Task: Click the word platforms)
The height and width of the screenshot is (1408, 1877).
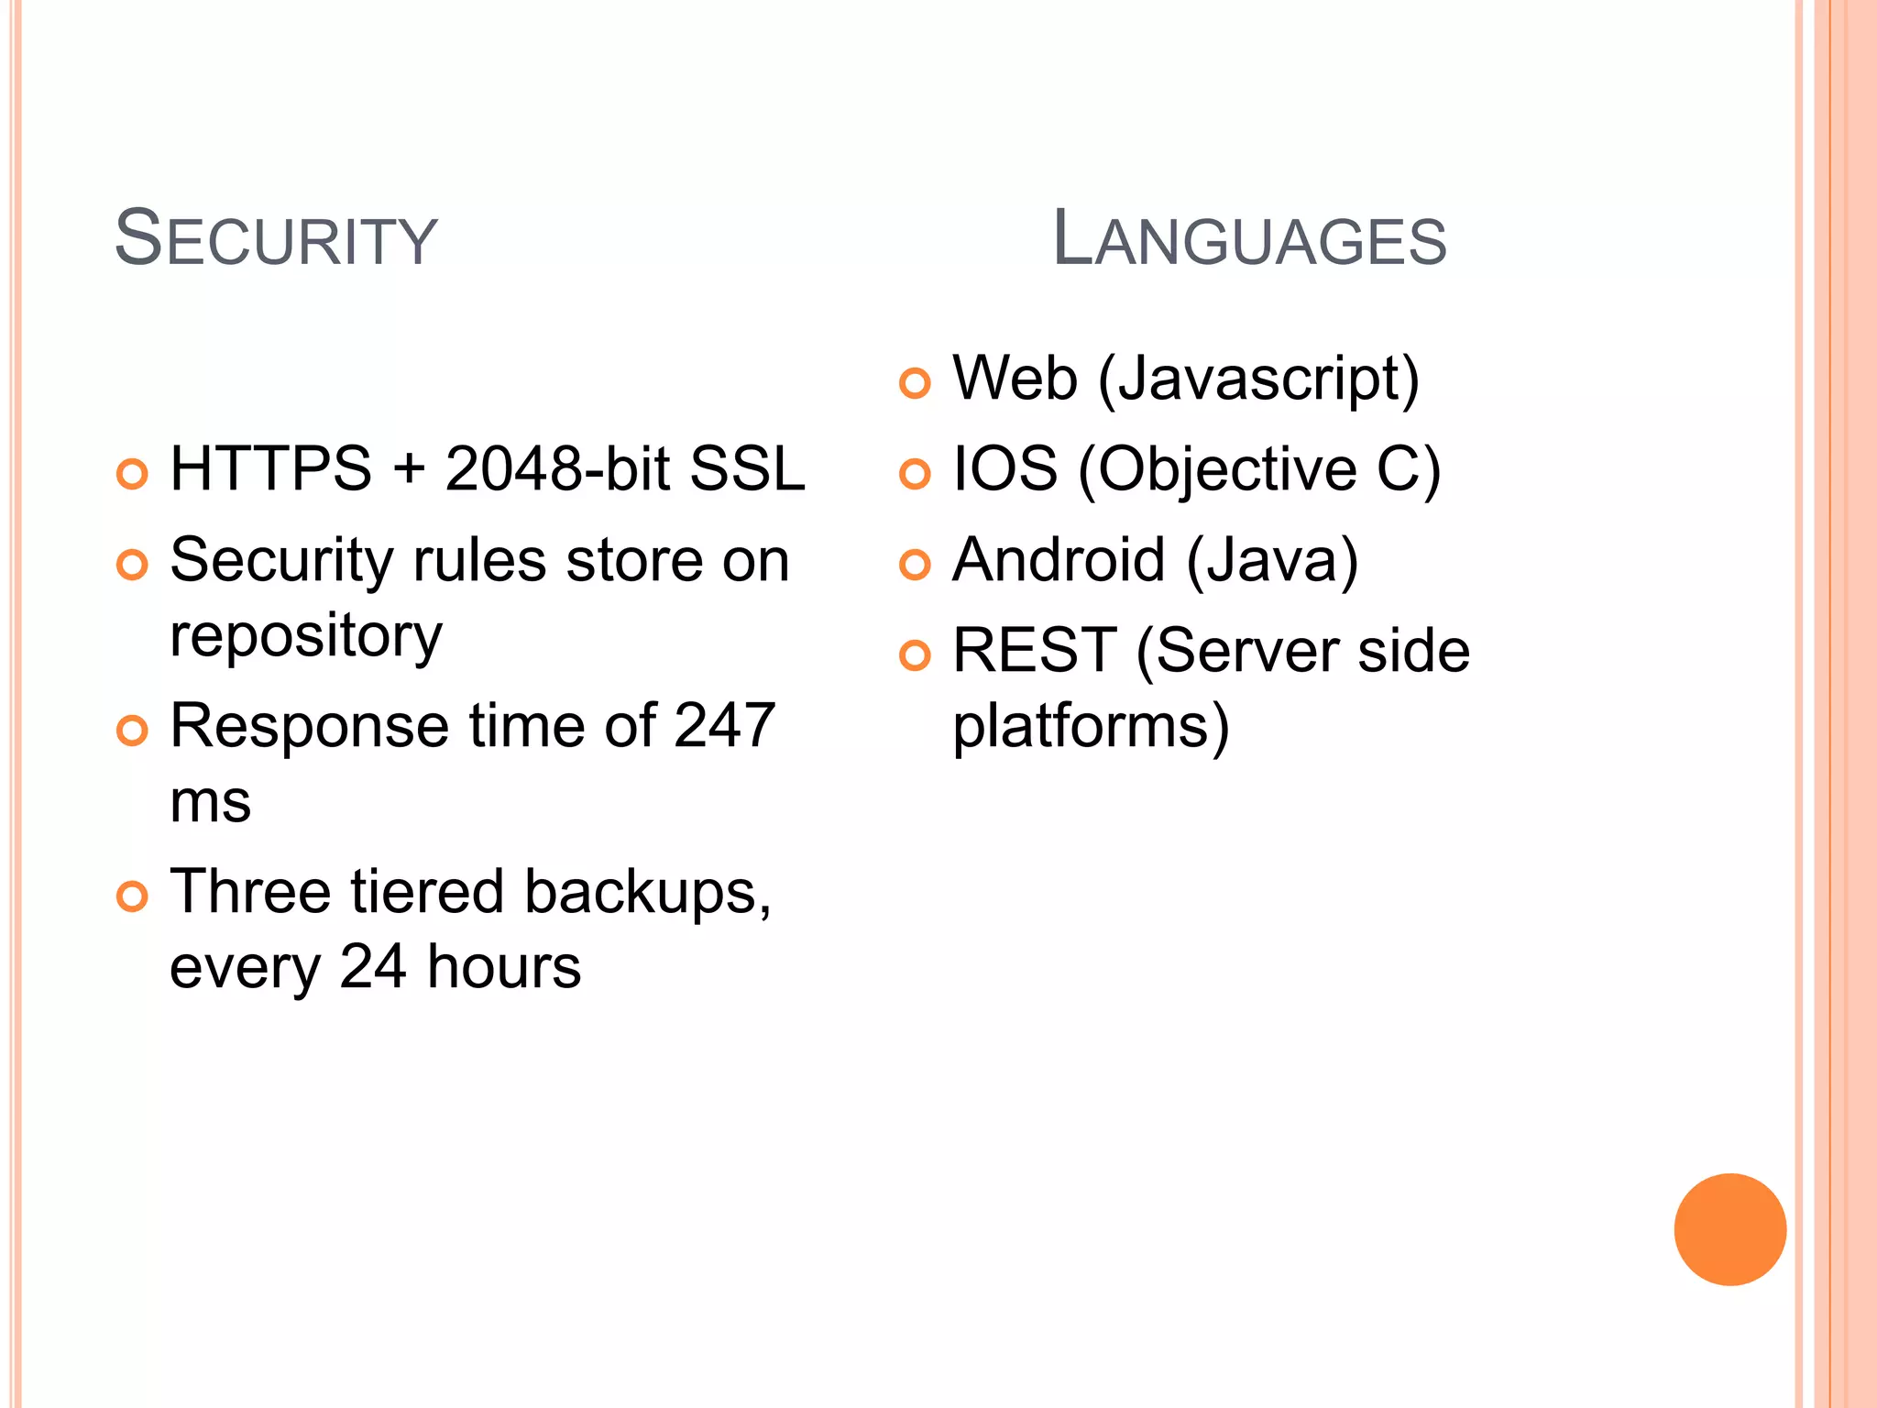Action: [1091, 727]
